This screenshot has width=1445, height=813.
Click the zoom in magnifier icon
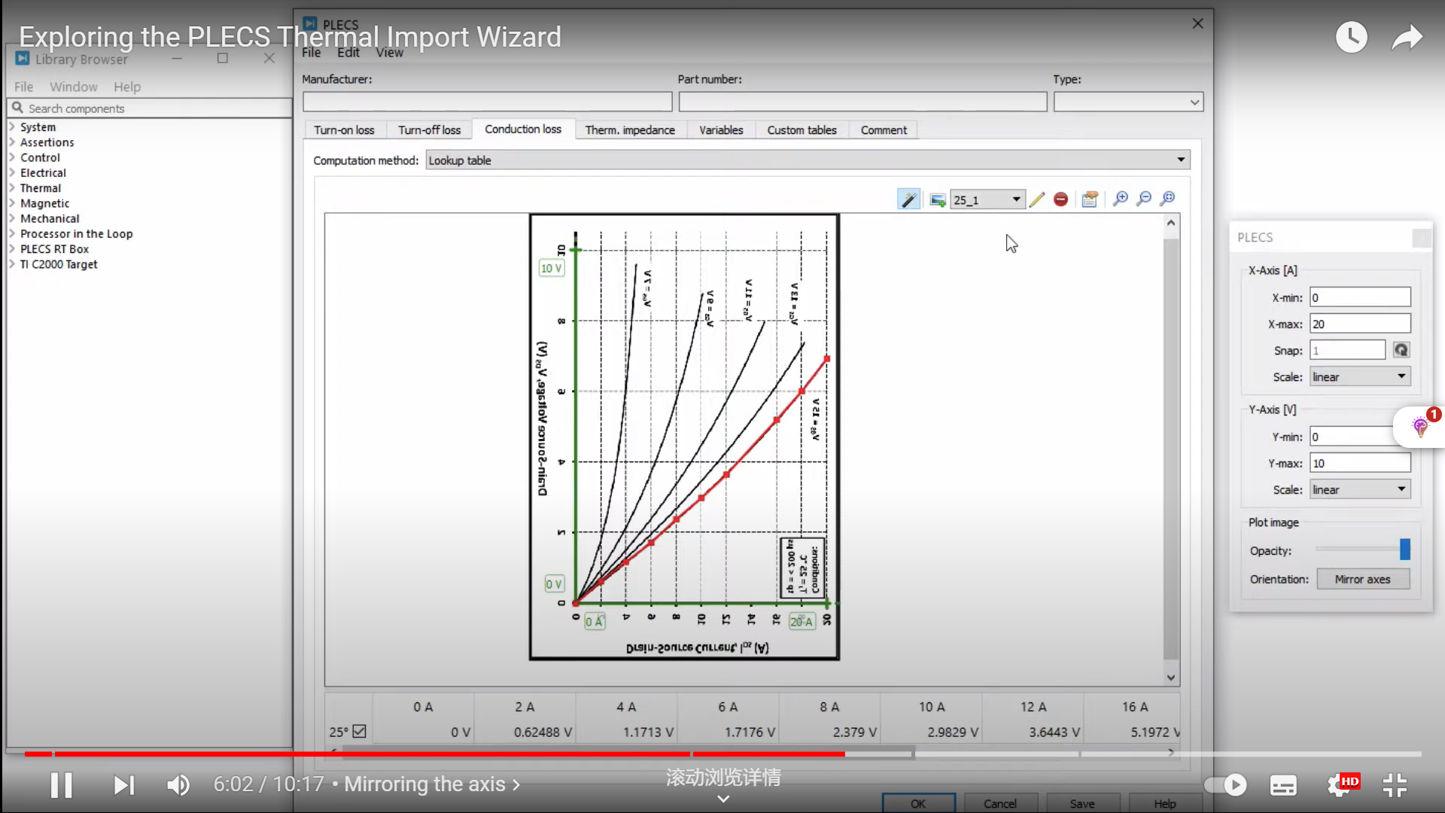coord(1120,199)
